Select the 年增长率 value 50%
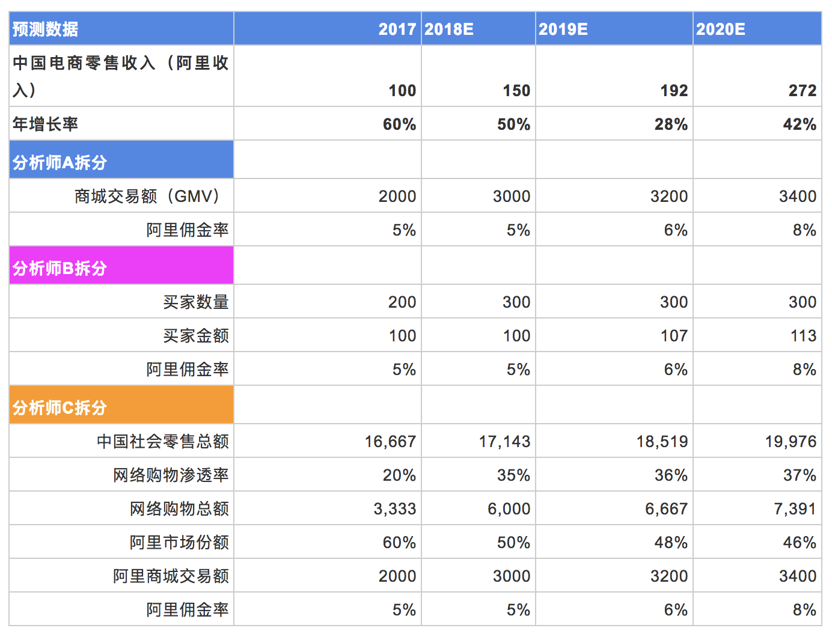 coord(513,124)
